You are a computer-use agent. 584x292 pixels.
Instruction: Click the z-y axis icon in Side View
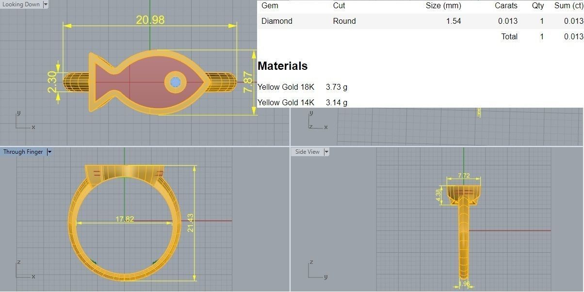click(317, 269)
